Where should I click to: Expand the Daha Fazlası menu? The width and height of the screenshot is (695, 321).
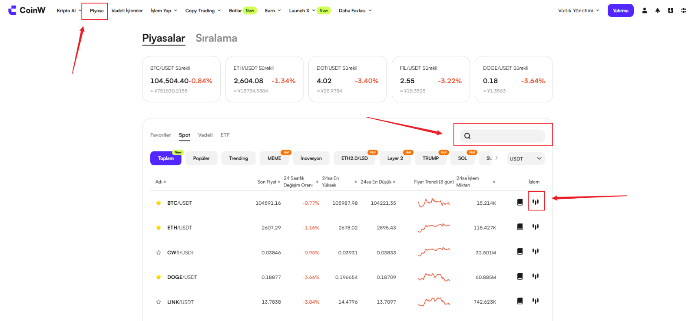pyautogui.click(x=355, y=10)
